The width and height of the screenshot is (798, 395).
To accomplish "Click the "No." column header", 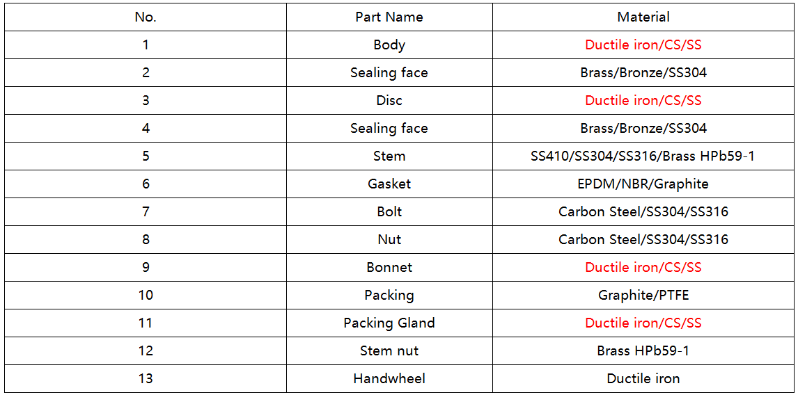I will (146, 17).
